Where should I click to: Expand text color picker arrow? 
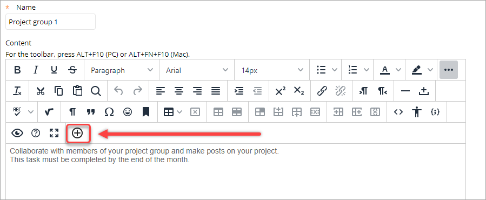(398, 70)
